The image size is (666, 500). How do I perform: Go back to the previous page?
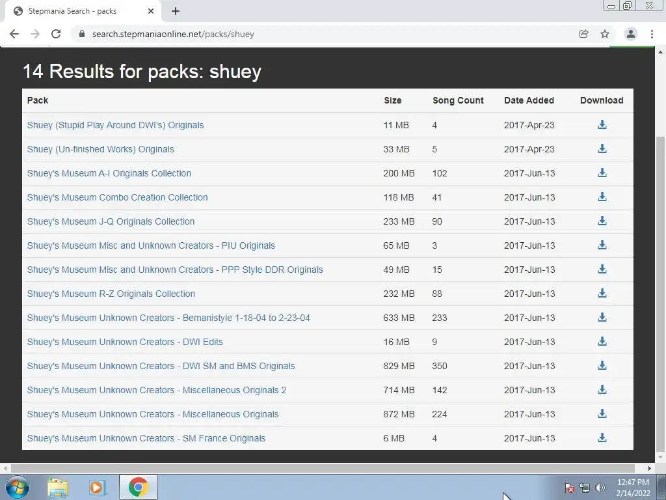pyautogui.click(x=14, y=34)
